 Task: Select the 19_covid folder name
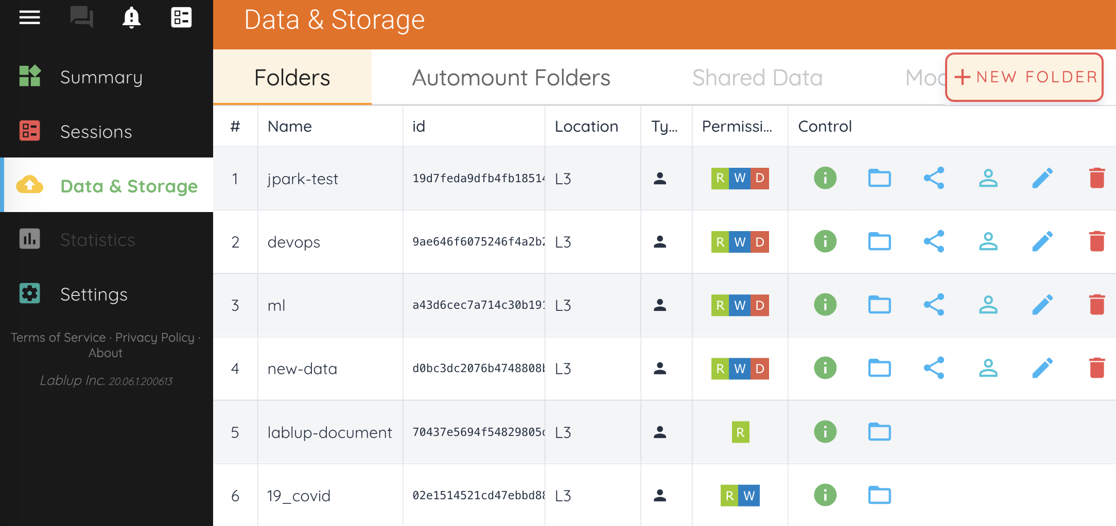(299, 496)
